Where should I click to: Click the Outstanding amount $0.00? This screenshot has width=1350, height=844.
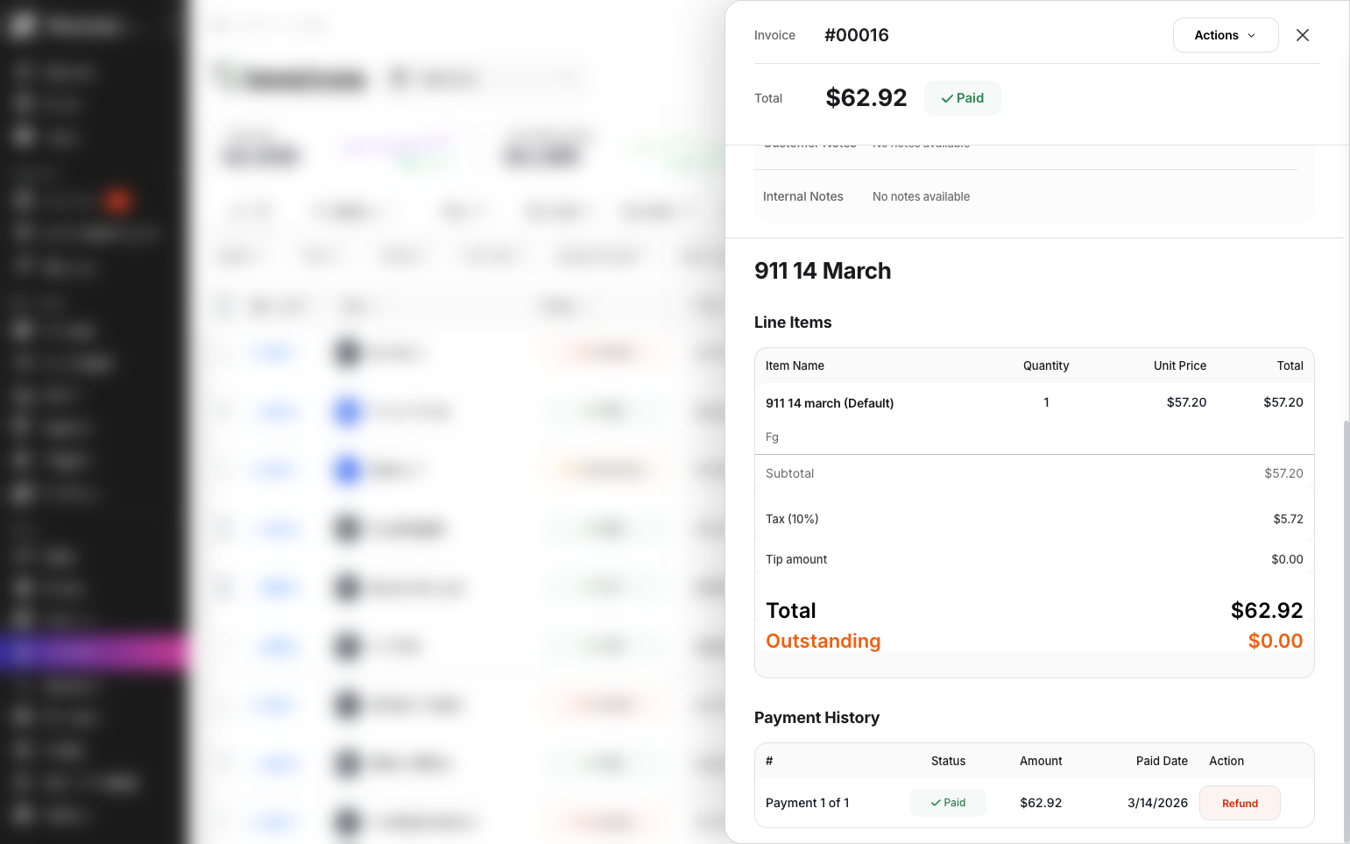click(x=1276, y=641)
